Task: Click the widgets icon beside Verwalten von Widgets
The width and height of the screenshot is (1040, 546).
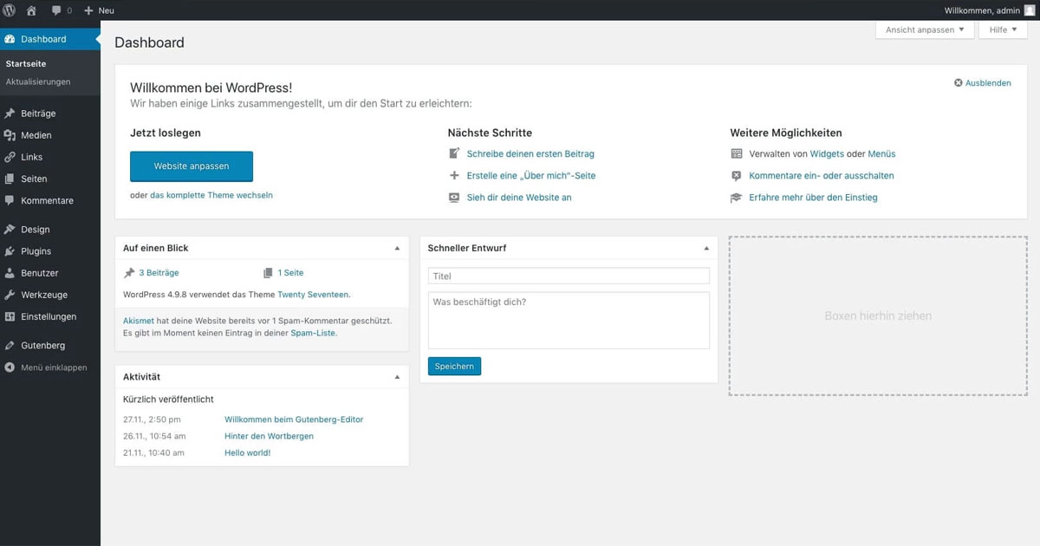Action: (x=737, y=153)
